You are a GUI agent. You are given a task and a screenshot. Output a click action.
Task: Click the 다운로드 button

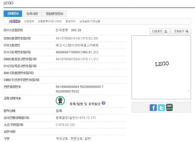pos(160,31)
